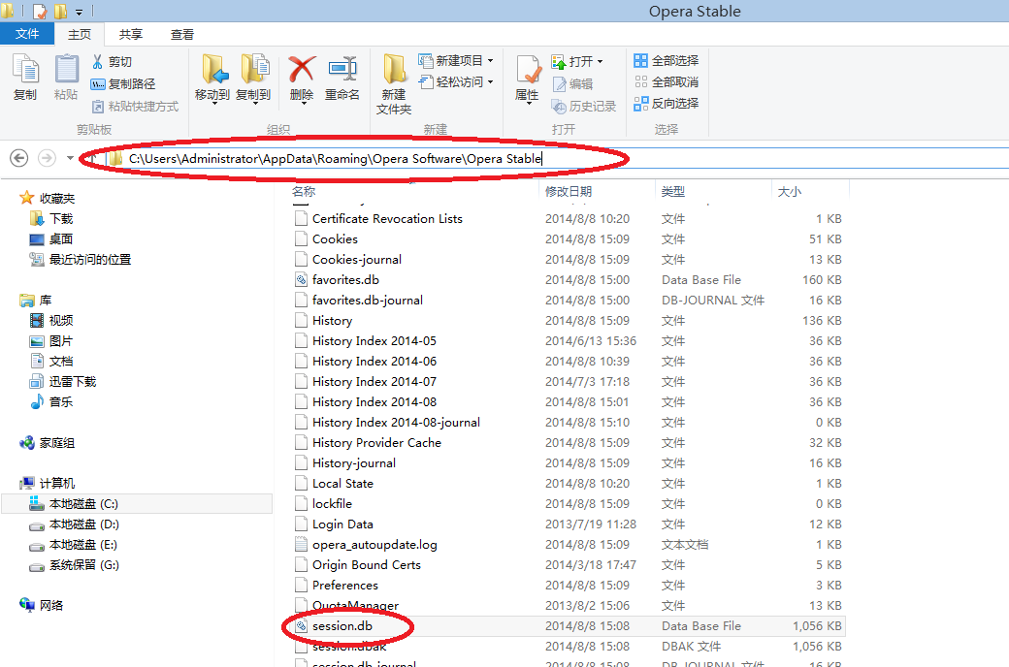Click Select none (全部取消)
This screenshot has width=1009, height=667.
point(666,81)
